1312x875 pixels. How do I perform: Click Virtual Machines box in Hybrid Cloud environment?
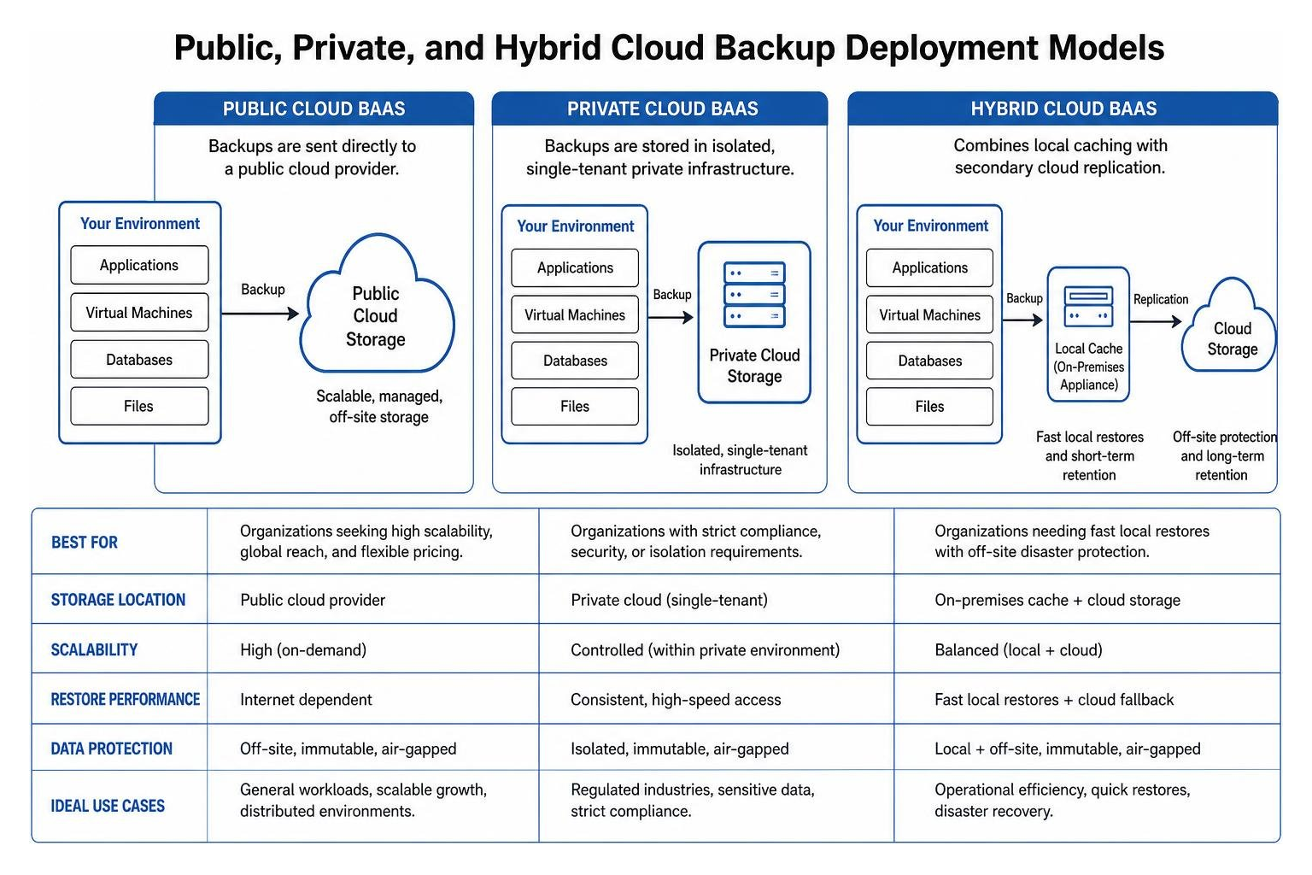point(929,315)
